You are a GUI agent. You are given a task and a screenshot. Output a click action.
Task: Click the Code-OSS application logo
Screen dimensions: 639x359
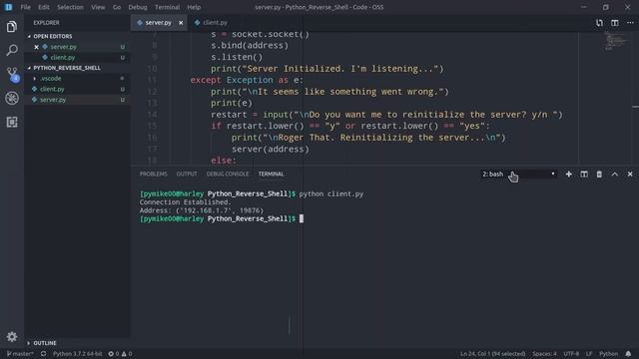(8, 7)
